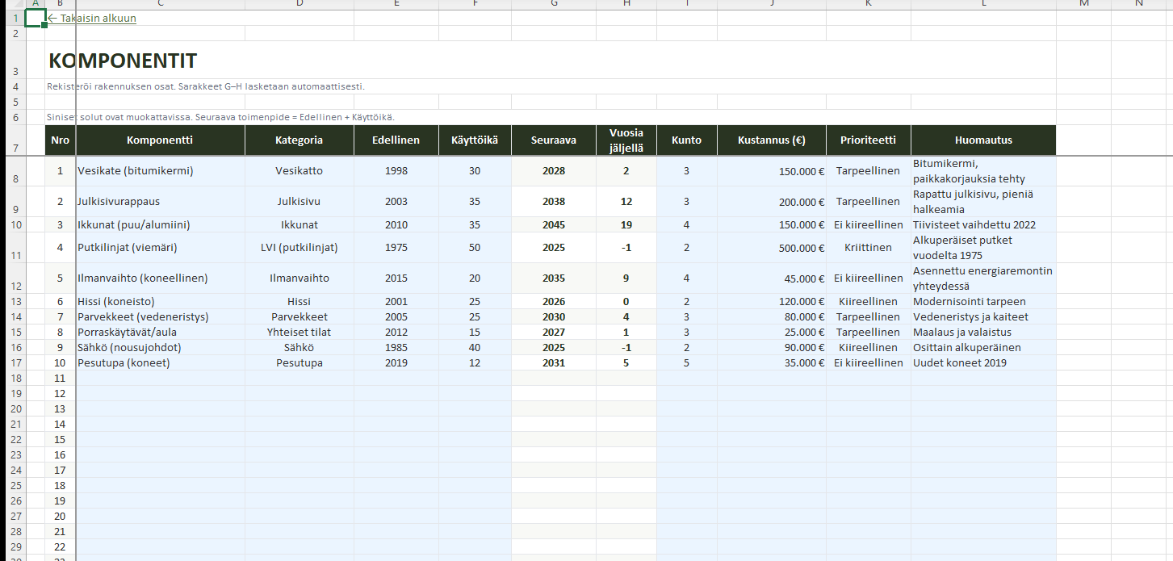Select the 'Putkilinjat (viemäri)' component cell
Viewport: 1173px width, 561px height.
128,248
